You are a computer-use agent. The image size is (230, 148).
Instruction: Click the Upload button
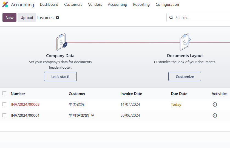point(27,18)
